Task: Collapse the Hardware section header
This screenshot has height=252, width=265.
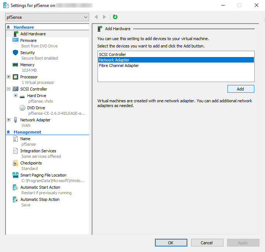Action: click(8, 27)
